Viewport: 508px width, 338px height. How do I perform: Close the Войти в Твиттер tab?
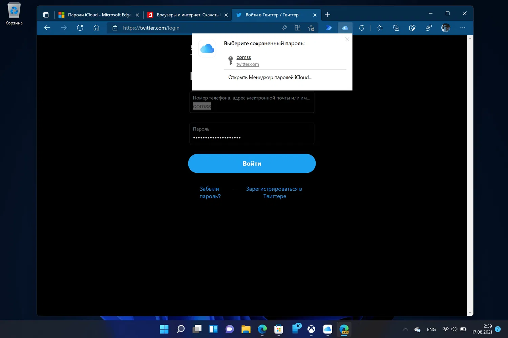click(315, 15)
